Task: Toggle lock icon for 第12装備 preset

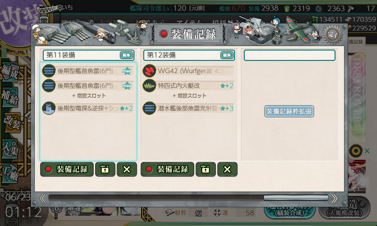Action: (206, 169)
